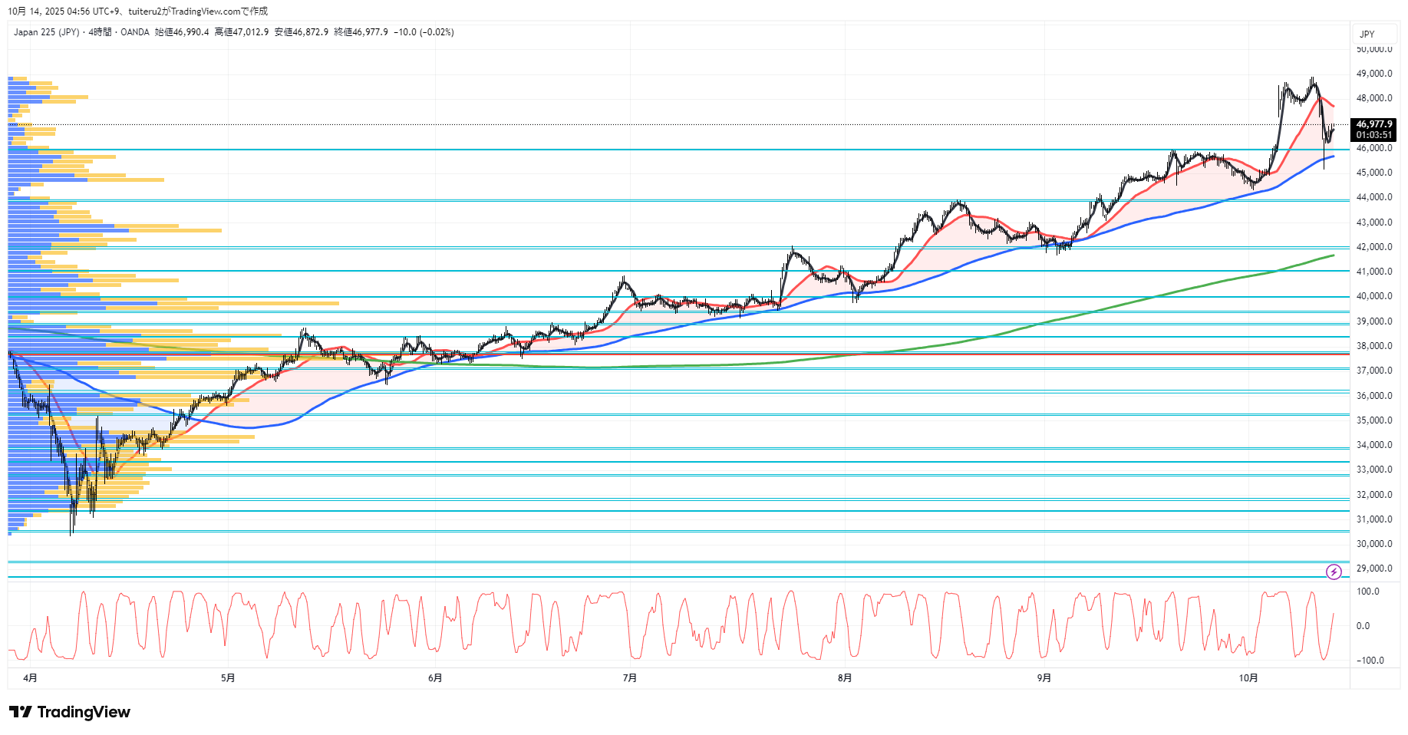Click the 終値46,977.9 close value in legend
The height and width of the screenshot is (735, 1408).
[x=361, y=32]
